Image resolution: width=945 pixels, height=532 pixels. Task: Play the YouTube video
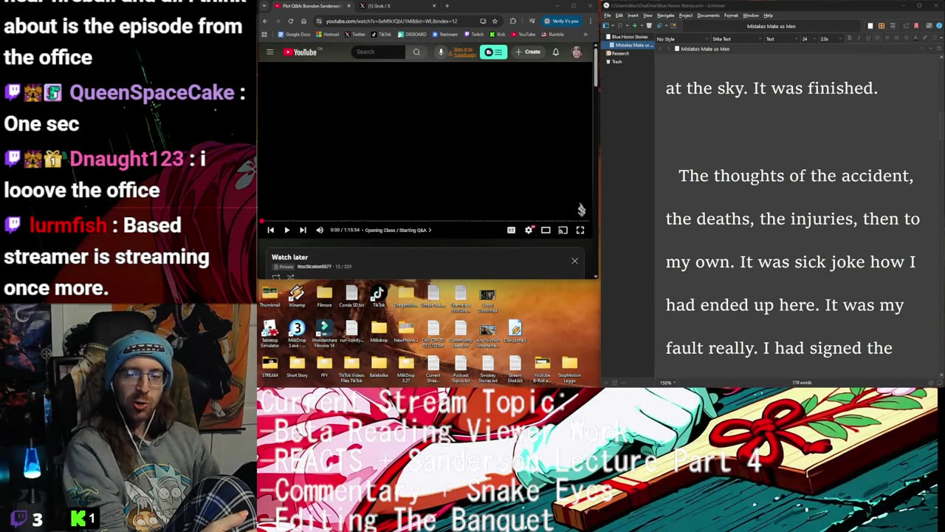pyautogui.click(x=287, y=230)
